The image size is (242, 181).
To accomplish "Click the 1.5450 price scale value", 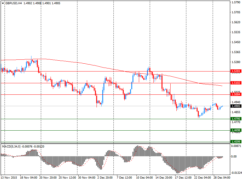I will [236, 42].
